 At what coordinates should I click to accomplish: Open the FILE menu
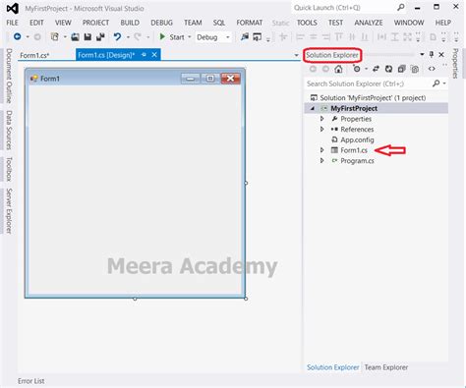(x=12, y=23)
